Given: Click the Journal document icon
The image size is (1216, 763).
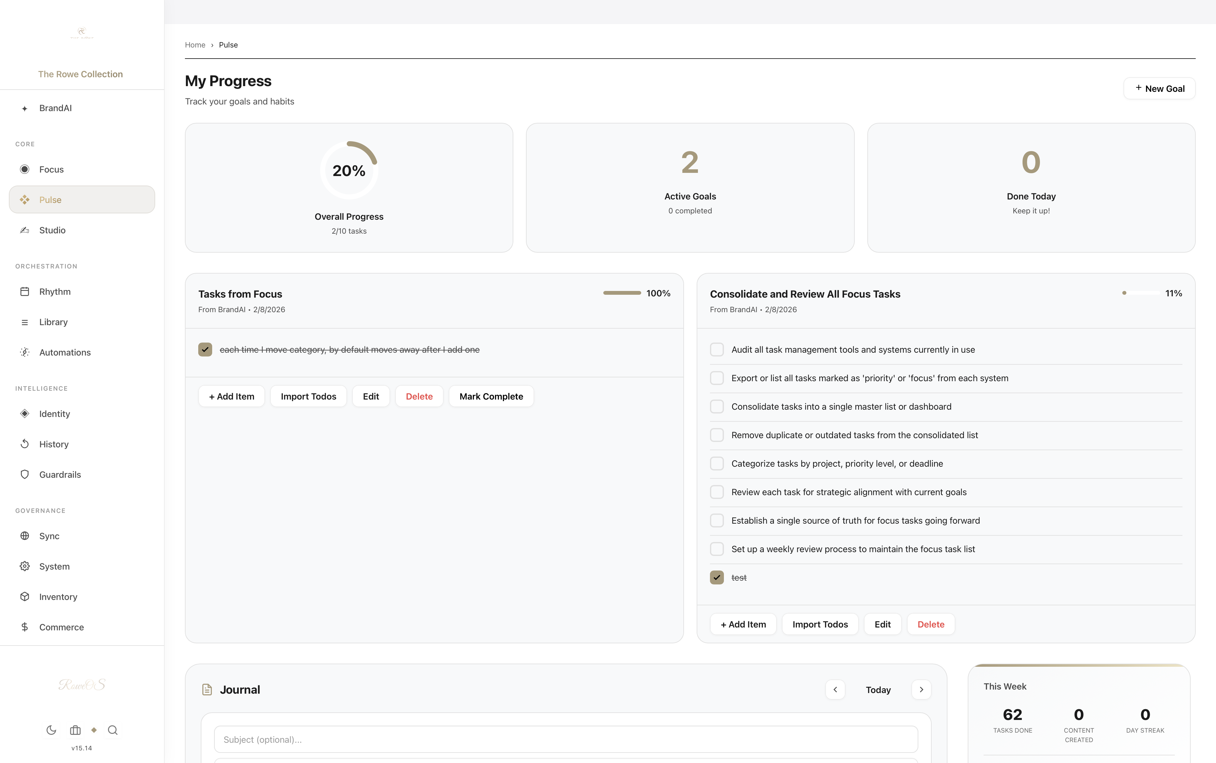Looking at the screenshot, I should [x=207, y=689].
